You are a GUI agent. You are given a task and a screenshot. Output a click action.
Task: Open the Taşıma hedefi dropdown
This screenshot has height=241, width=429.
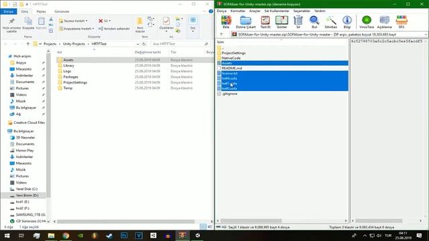pyautogui.click(x=73, y=21)
